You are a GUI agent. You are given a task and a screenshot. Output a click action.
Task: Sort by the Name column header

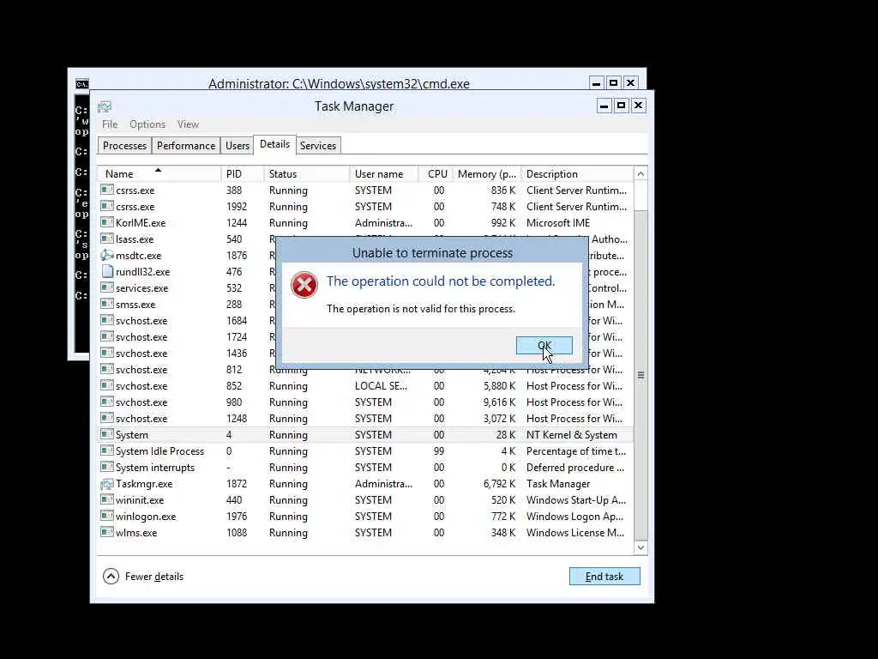pyautogui.click(x=159, y=173)
